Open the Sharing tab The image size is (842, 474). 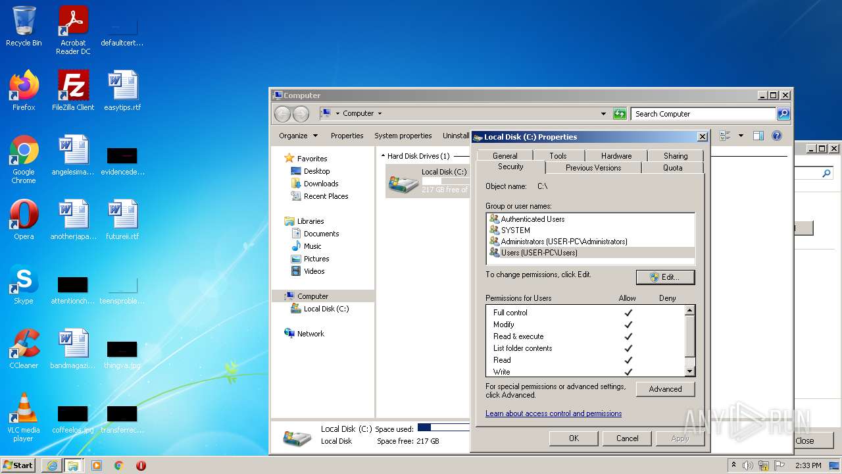pyautogui.click(x=676, y=156)
